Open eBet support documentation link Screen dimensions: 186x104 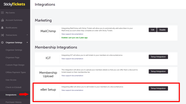[72, 90]
